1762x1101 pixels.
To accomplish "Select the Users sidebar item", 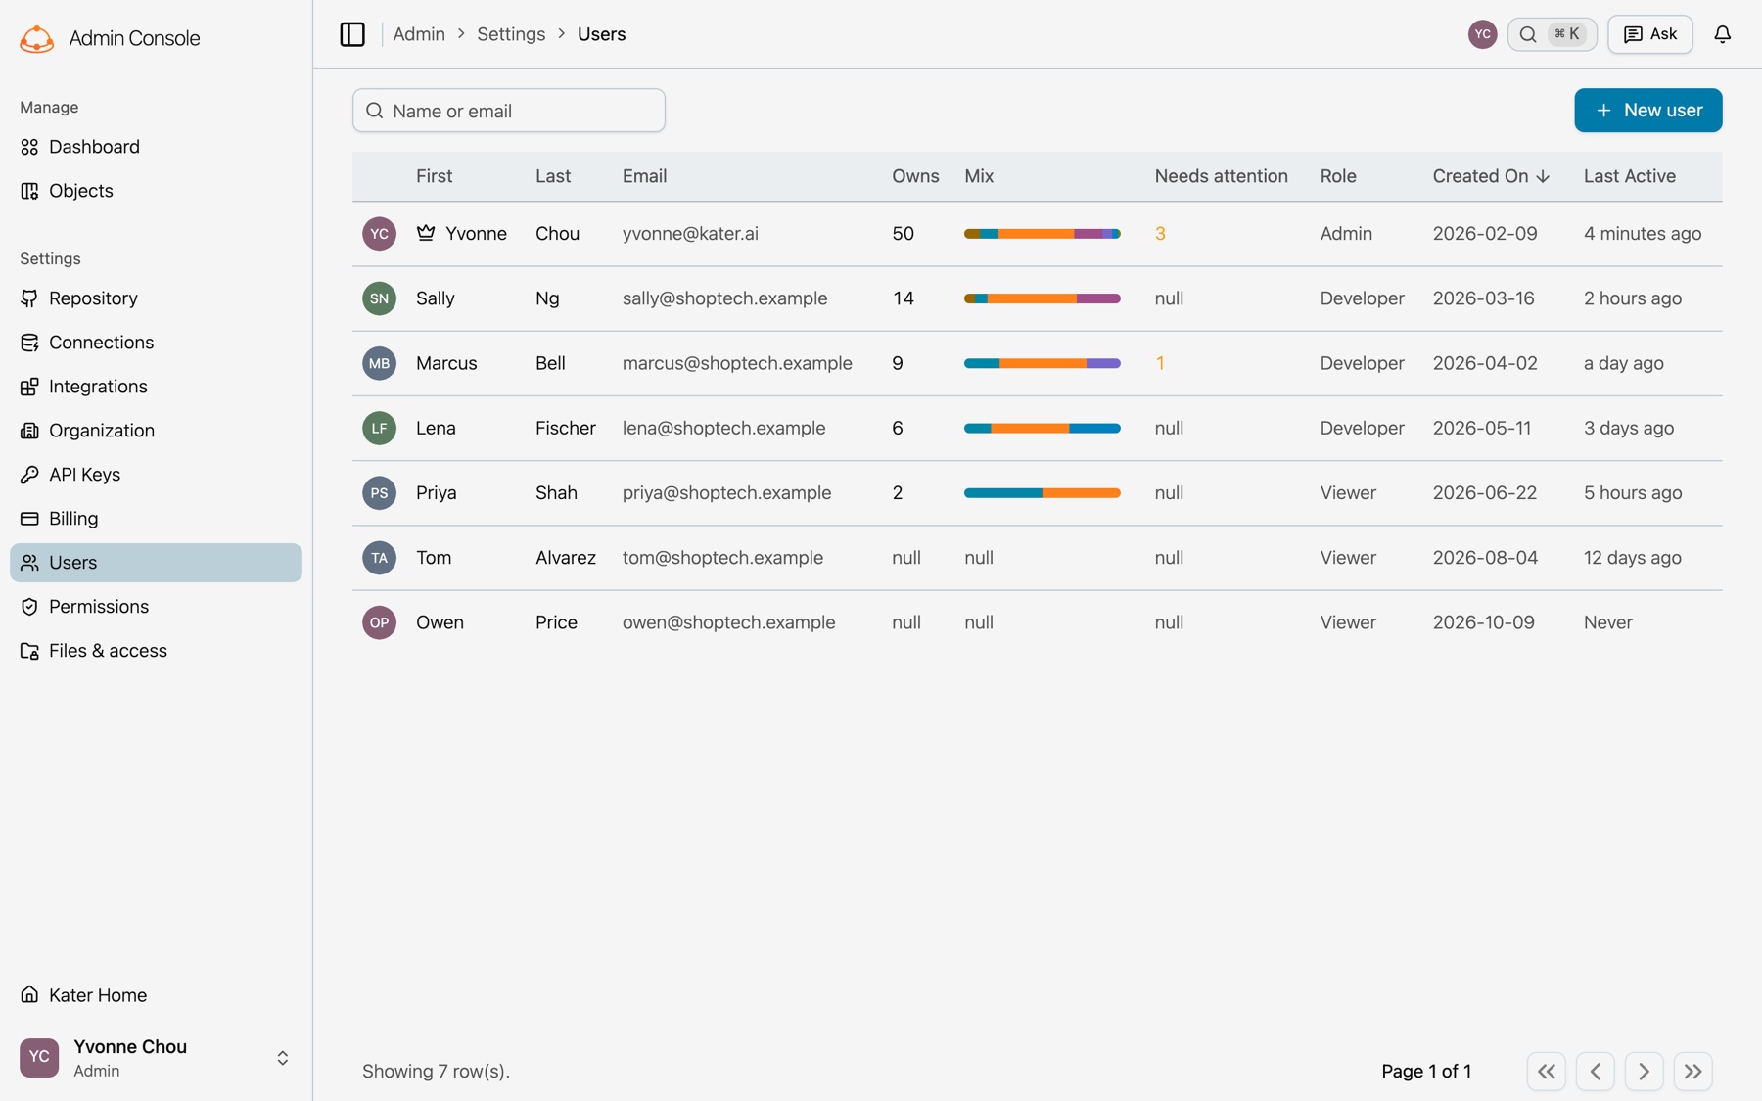I will pos(157,563).
